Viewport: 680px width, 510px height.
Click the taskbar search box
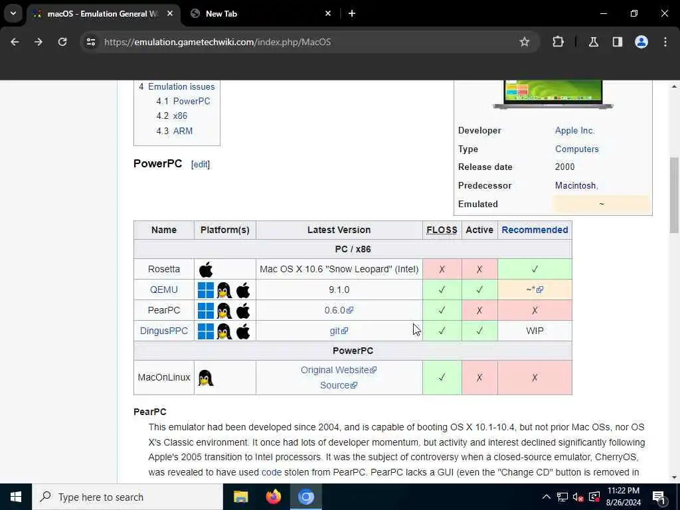pos(127,497)
